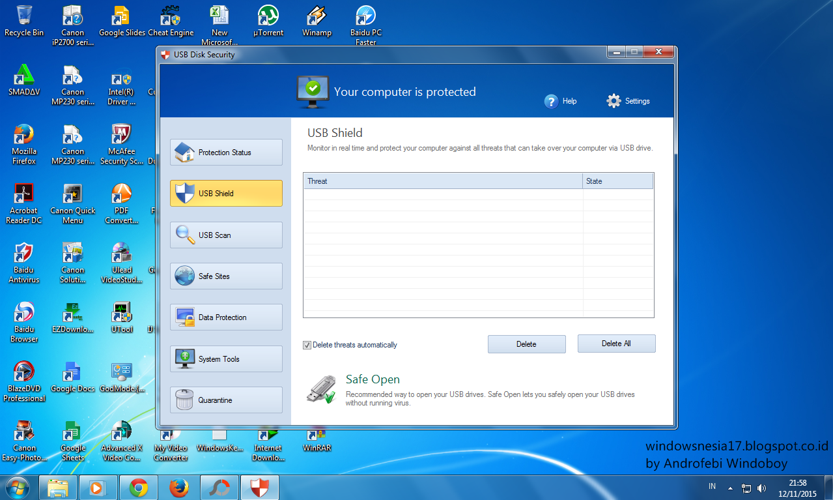Image resolution: width=833 pixels, height=500 pixels.
Task: Select the USB Shield section
Action: click(226, 193)
